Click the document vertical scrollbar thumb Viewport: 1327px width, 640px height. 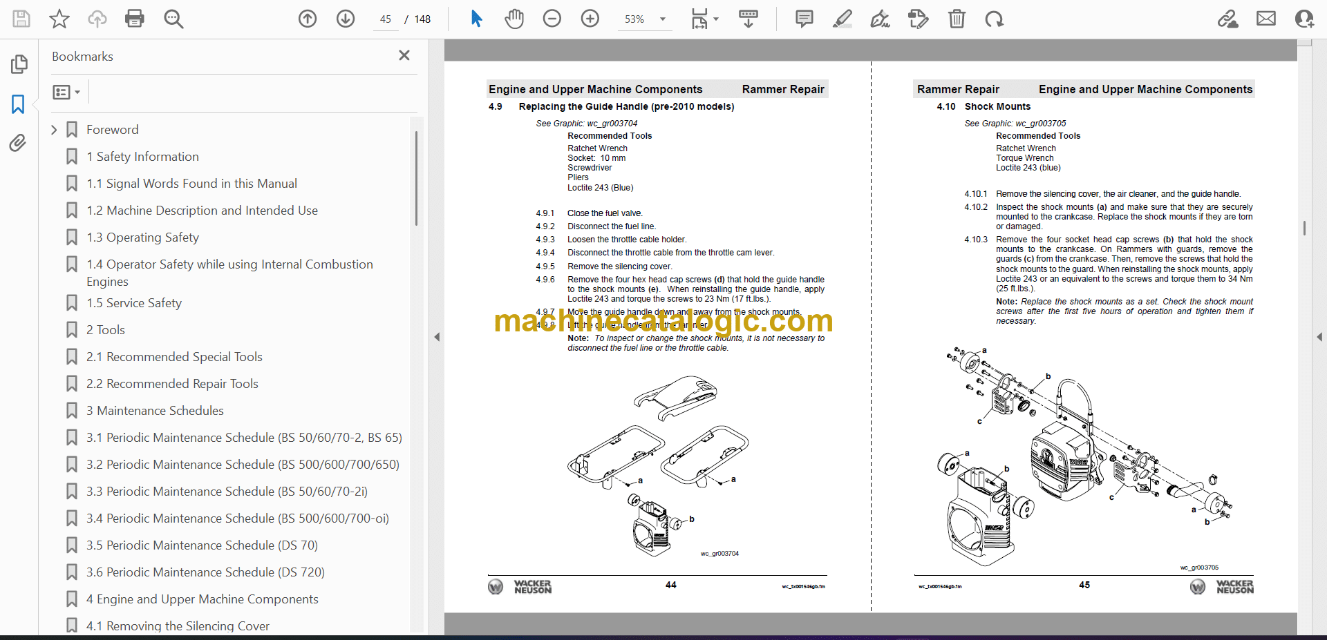click(1304, 228)
